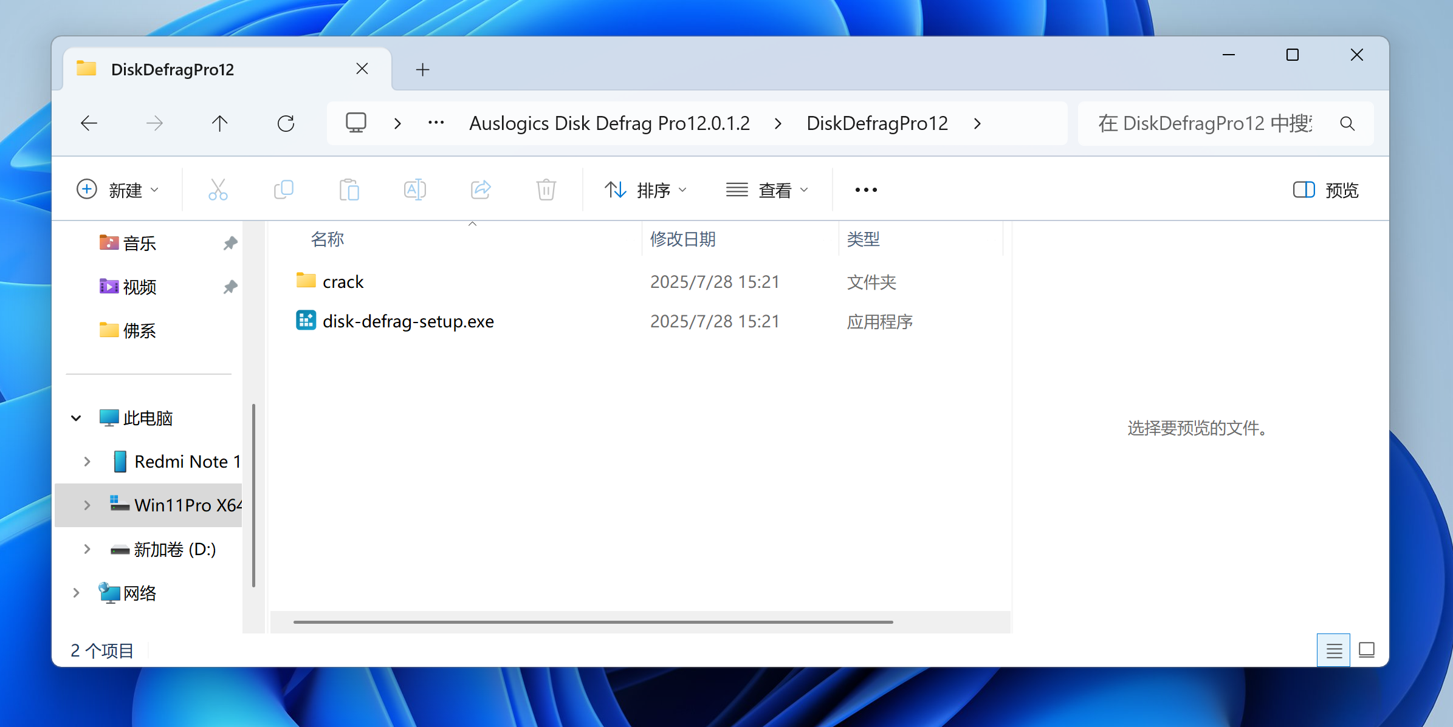This screenshot has width=1453, height=727.
Task: Toggle the 预览 preview pane
Action: pos(1326,190)
